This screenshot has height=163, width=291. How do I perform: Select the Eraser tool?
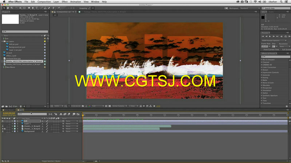(49, 8)
